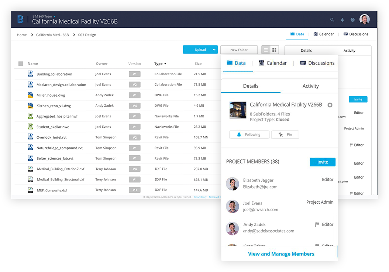Open 003 Design breadcrumb
This screenshot has height=272, width=389.
click(x=87, y=35)
